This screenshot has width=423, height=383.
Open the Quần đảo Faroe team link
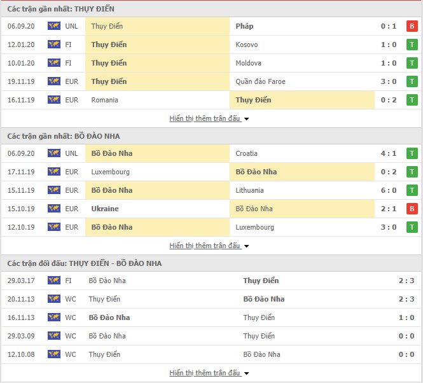tap(260, 81)
